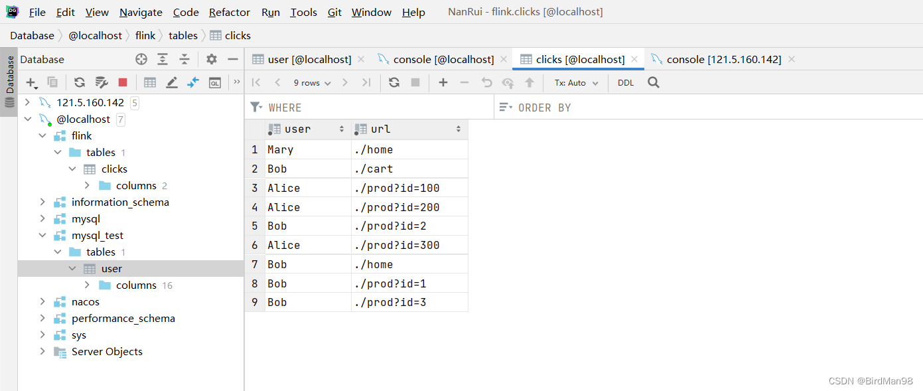Click the New data source plus icon
923x391 pixels.
(31, 82)
